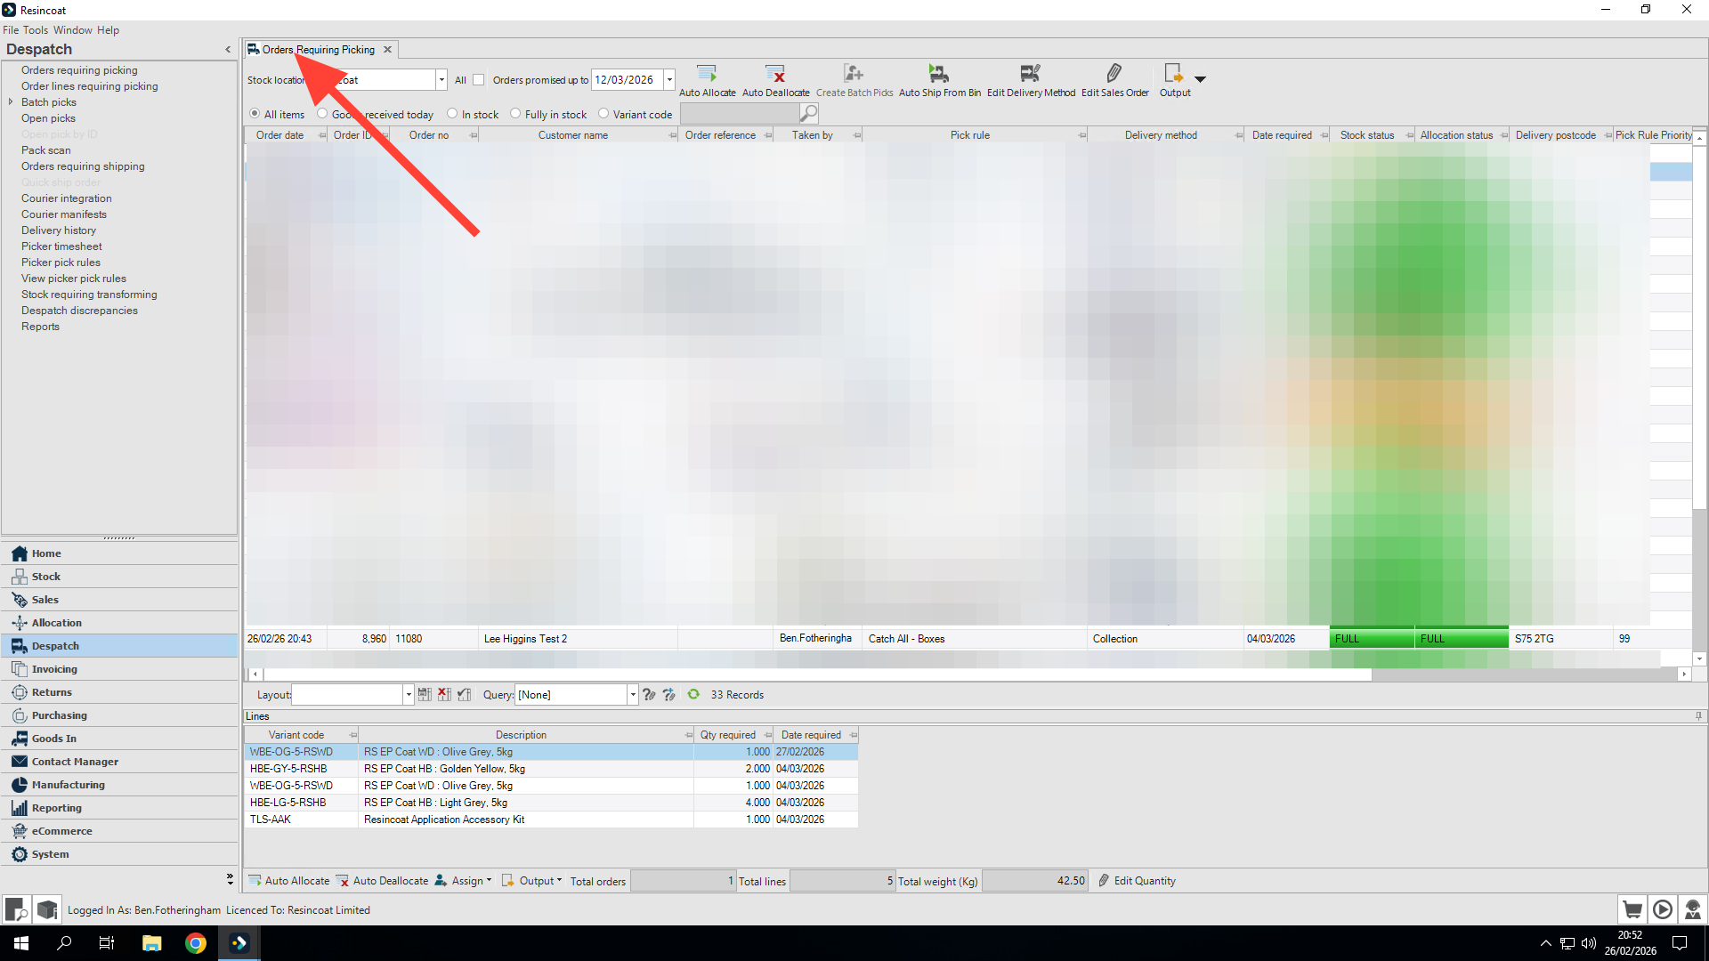
Task: Select the Fully in stock radio option
Action: (515, 114)
